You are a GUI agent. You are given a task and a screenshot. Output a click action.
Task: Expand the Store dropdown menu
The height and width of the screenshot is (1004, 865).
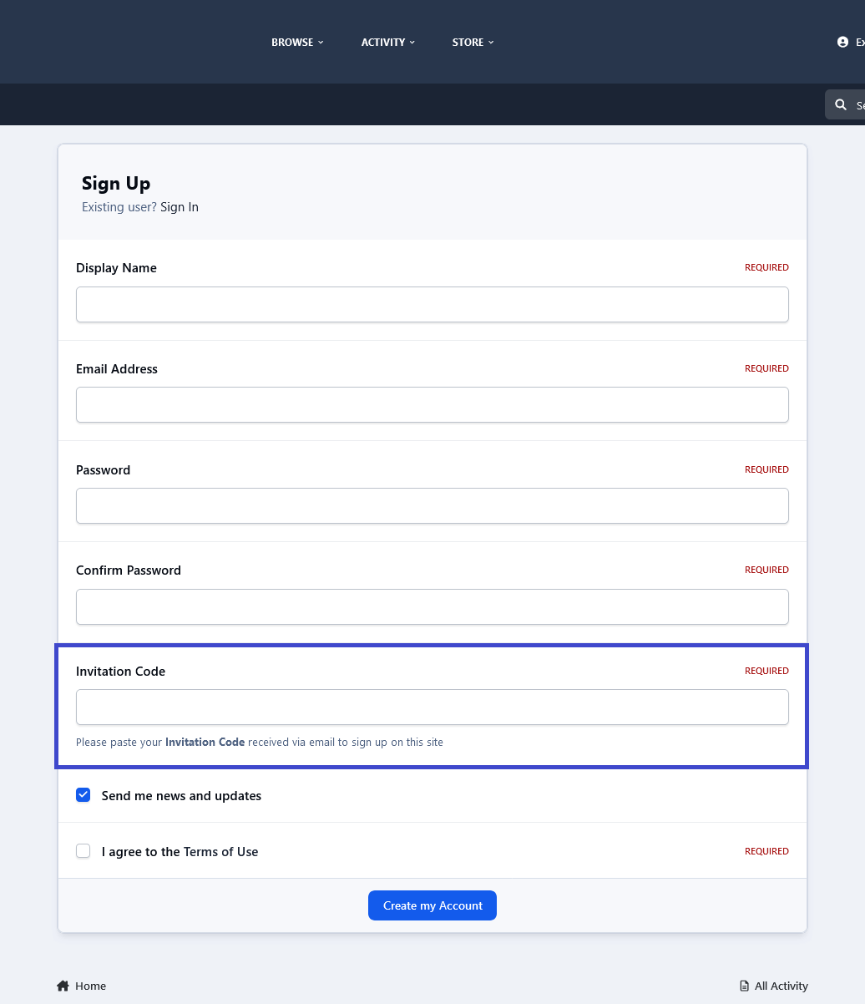[x=473, y=42]
